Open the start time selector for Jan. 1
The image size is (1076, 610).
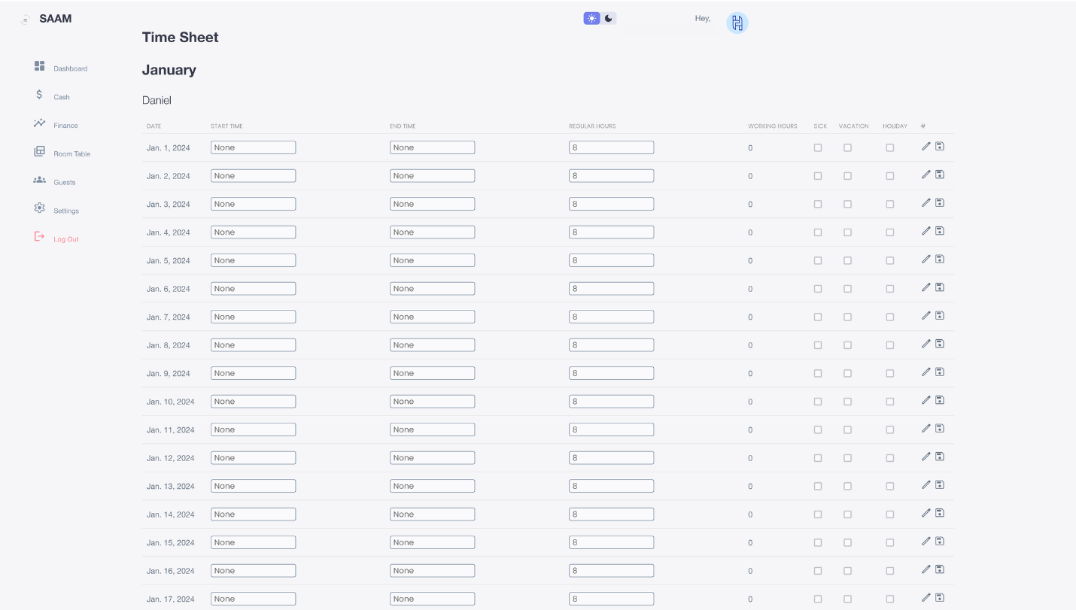coord(253,147)
